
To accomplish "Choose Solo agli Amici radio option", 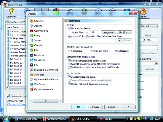I will tap(92, 51).
